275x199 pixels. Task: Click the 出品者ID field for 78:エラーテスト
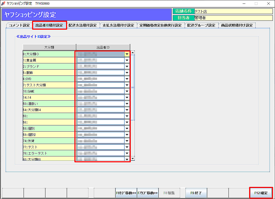[x=100, y=153]
